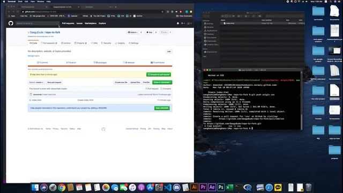The height and width of the screenshot is (193, 343).
Task: Click the Finder icon in the Dock
Action: 35,188
